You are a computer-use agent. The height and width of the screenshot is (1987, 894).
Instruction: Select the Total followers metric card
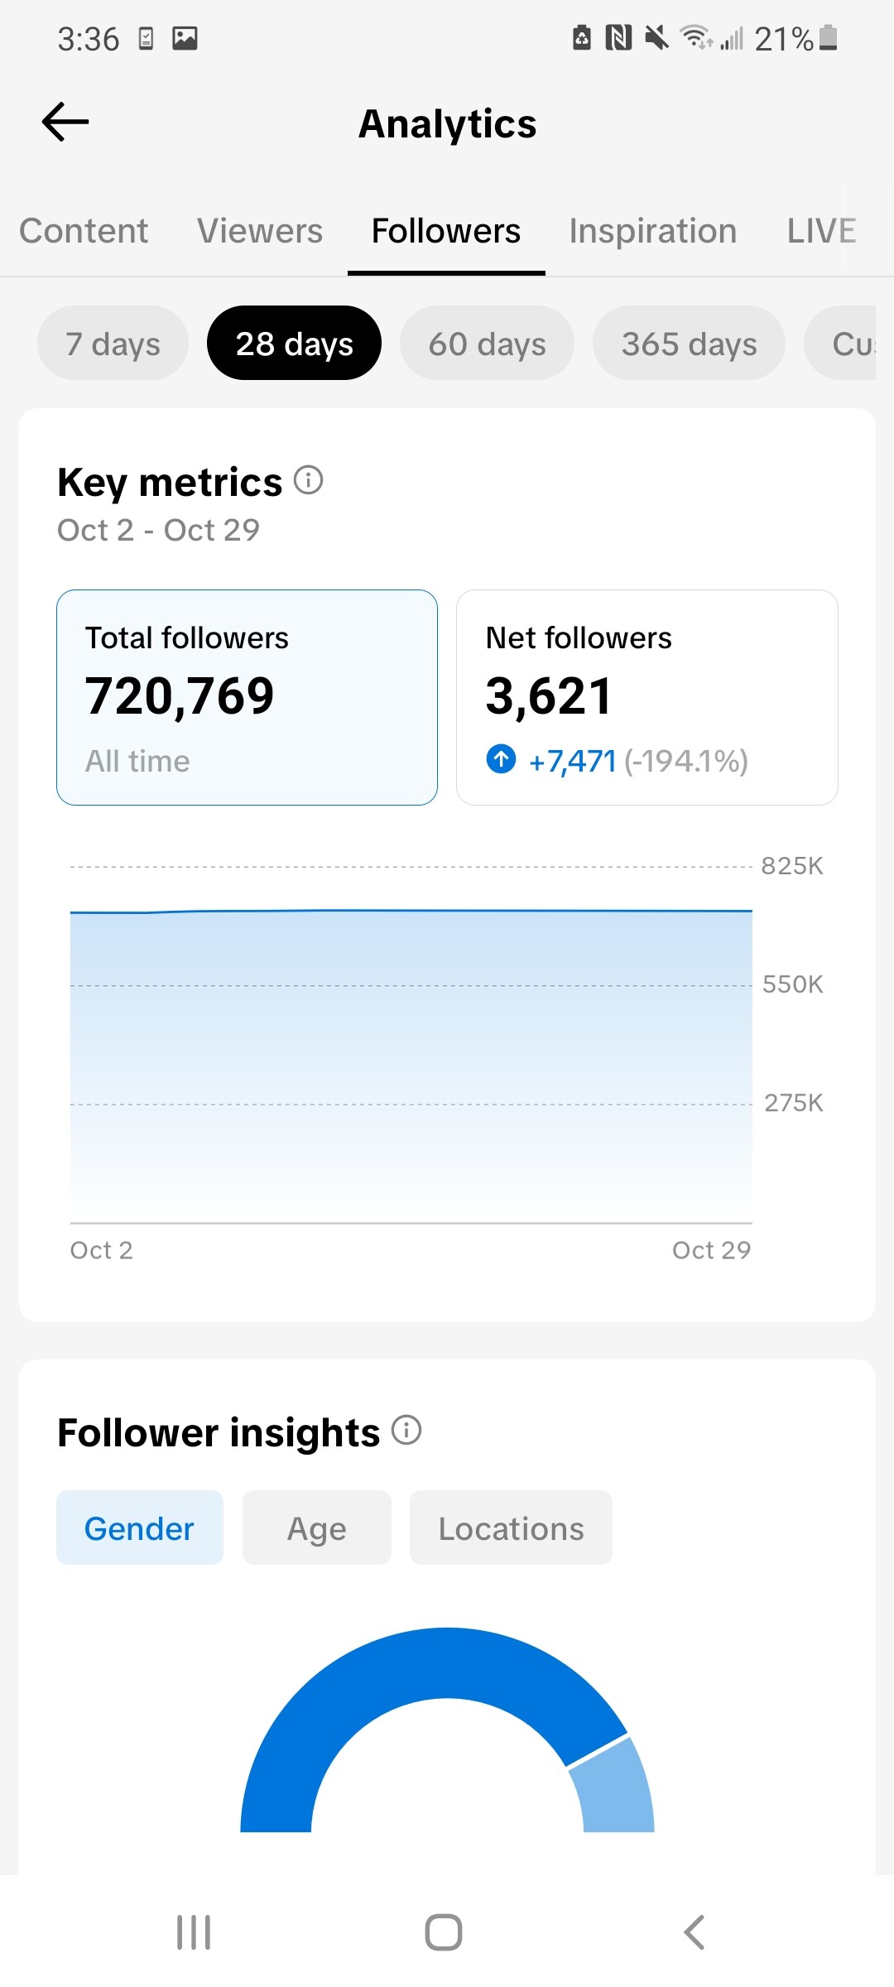[x=247, y=697]
